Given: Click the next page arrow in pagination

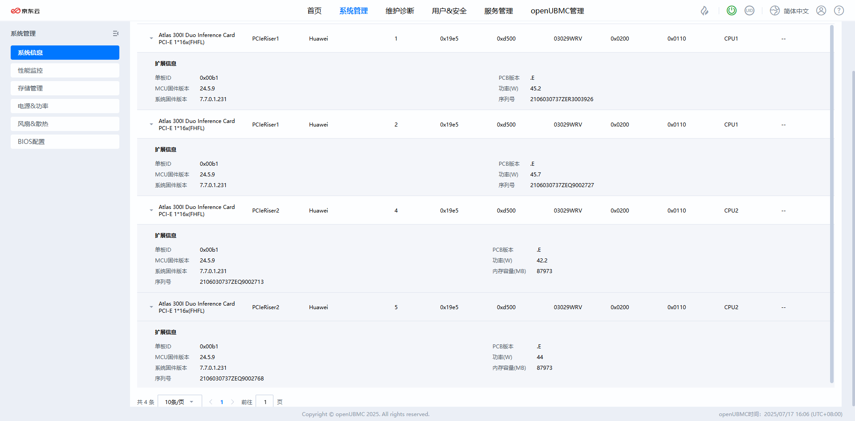Looking at the screenshot, I should (x=232, y=402).
